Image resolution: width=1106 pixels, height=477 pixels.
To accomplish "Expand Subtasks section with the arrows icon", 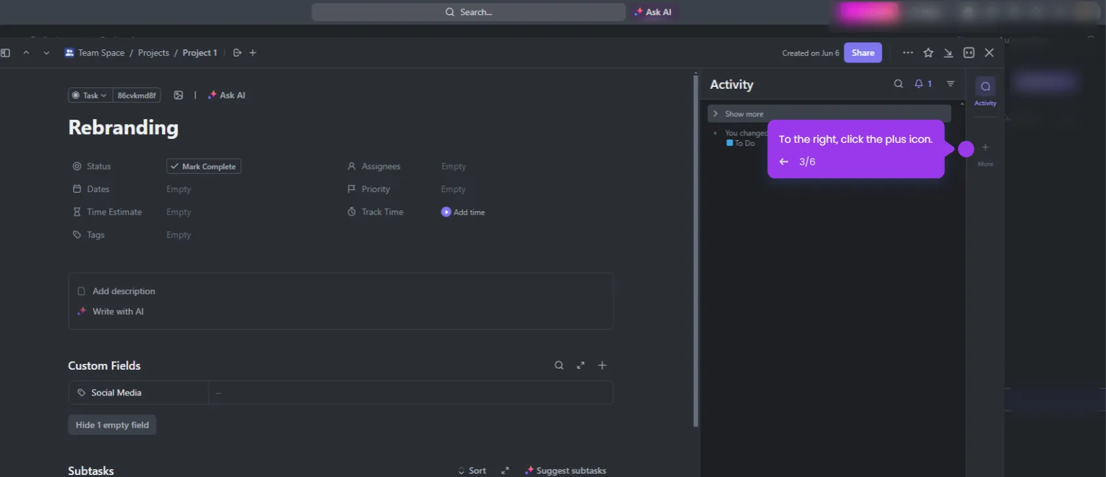I will (505, 471).
